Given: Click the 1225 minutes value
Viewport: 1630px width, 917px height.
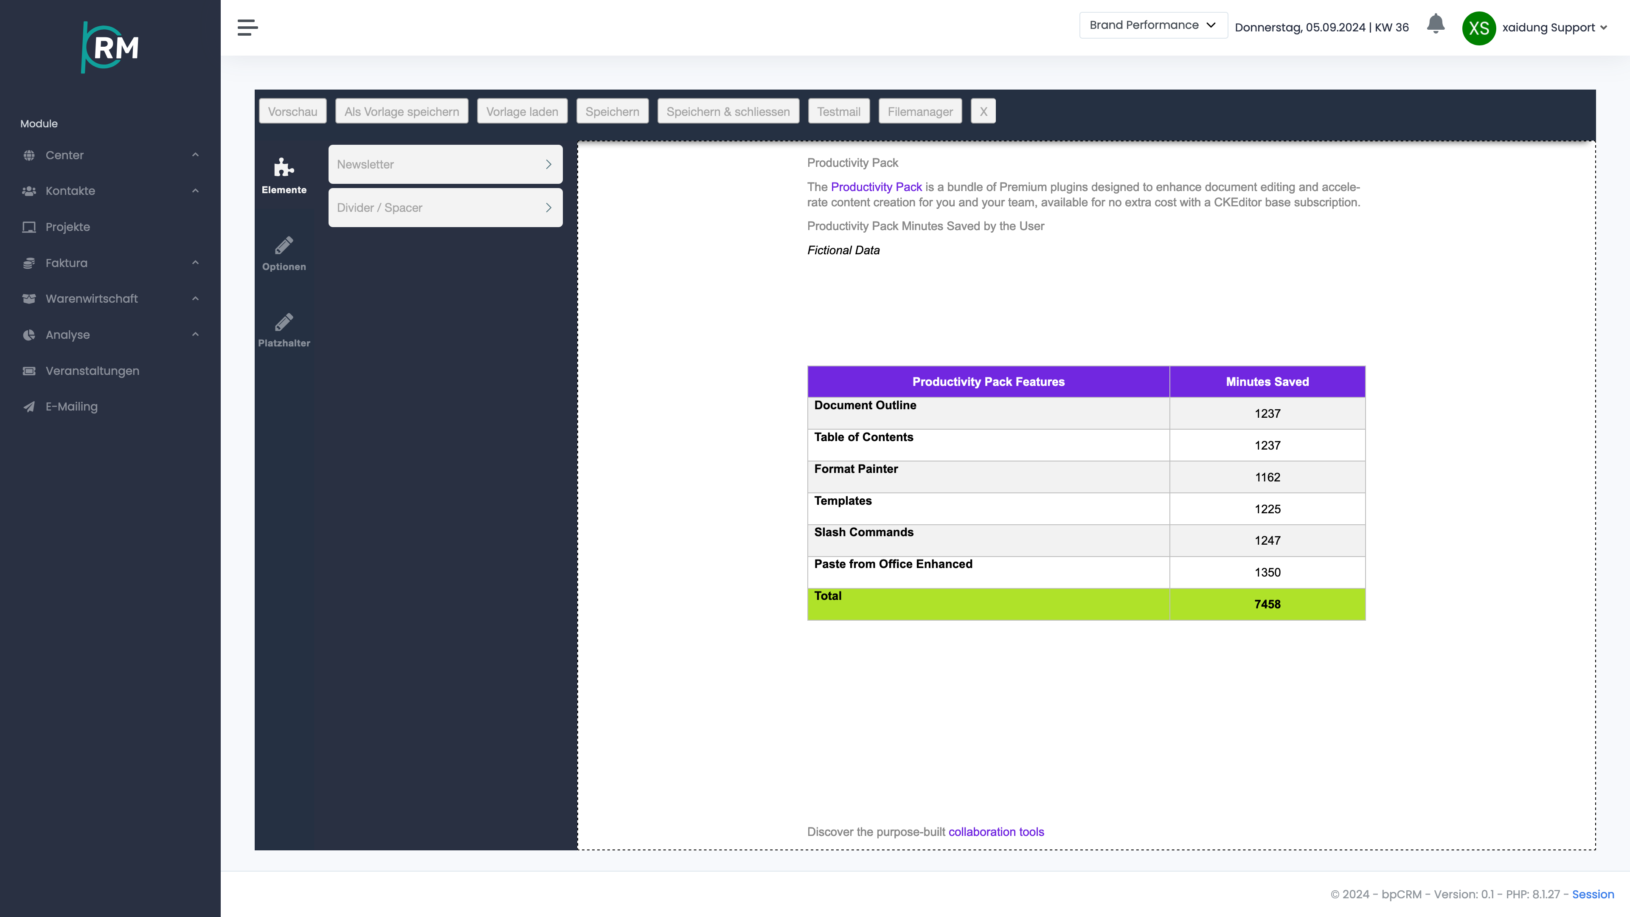Looking at the screenshot, I should pyautogui.click(x=1267, y=509).
